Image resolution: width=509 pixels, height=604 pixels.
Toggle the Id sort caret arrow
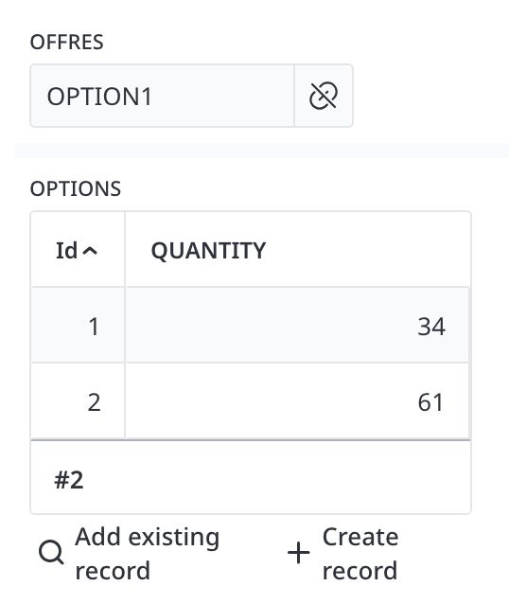pyautogui.click(x=90, y=251)
